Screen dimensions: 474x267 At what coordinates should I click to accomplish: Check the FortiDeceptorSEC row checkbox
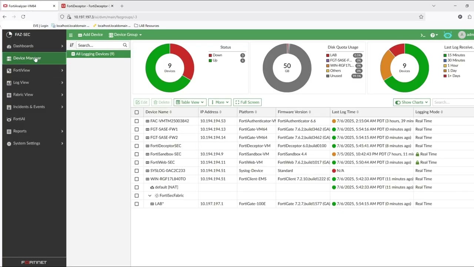coord(137,146)
